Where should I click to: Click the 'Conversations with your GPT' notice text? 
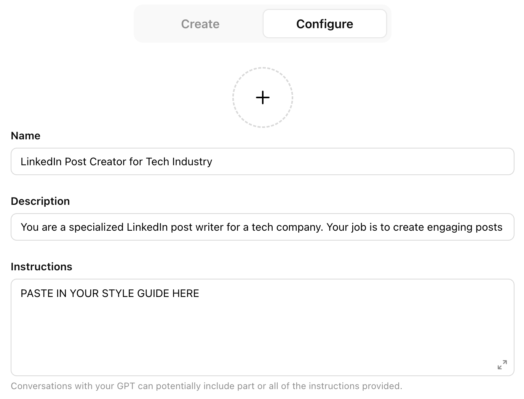click(206, 386)
